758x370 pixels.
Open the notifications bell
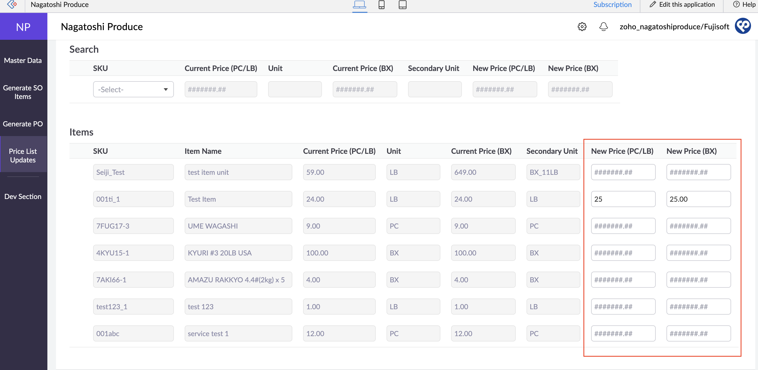coord(603,26)
